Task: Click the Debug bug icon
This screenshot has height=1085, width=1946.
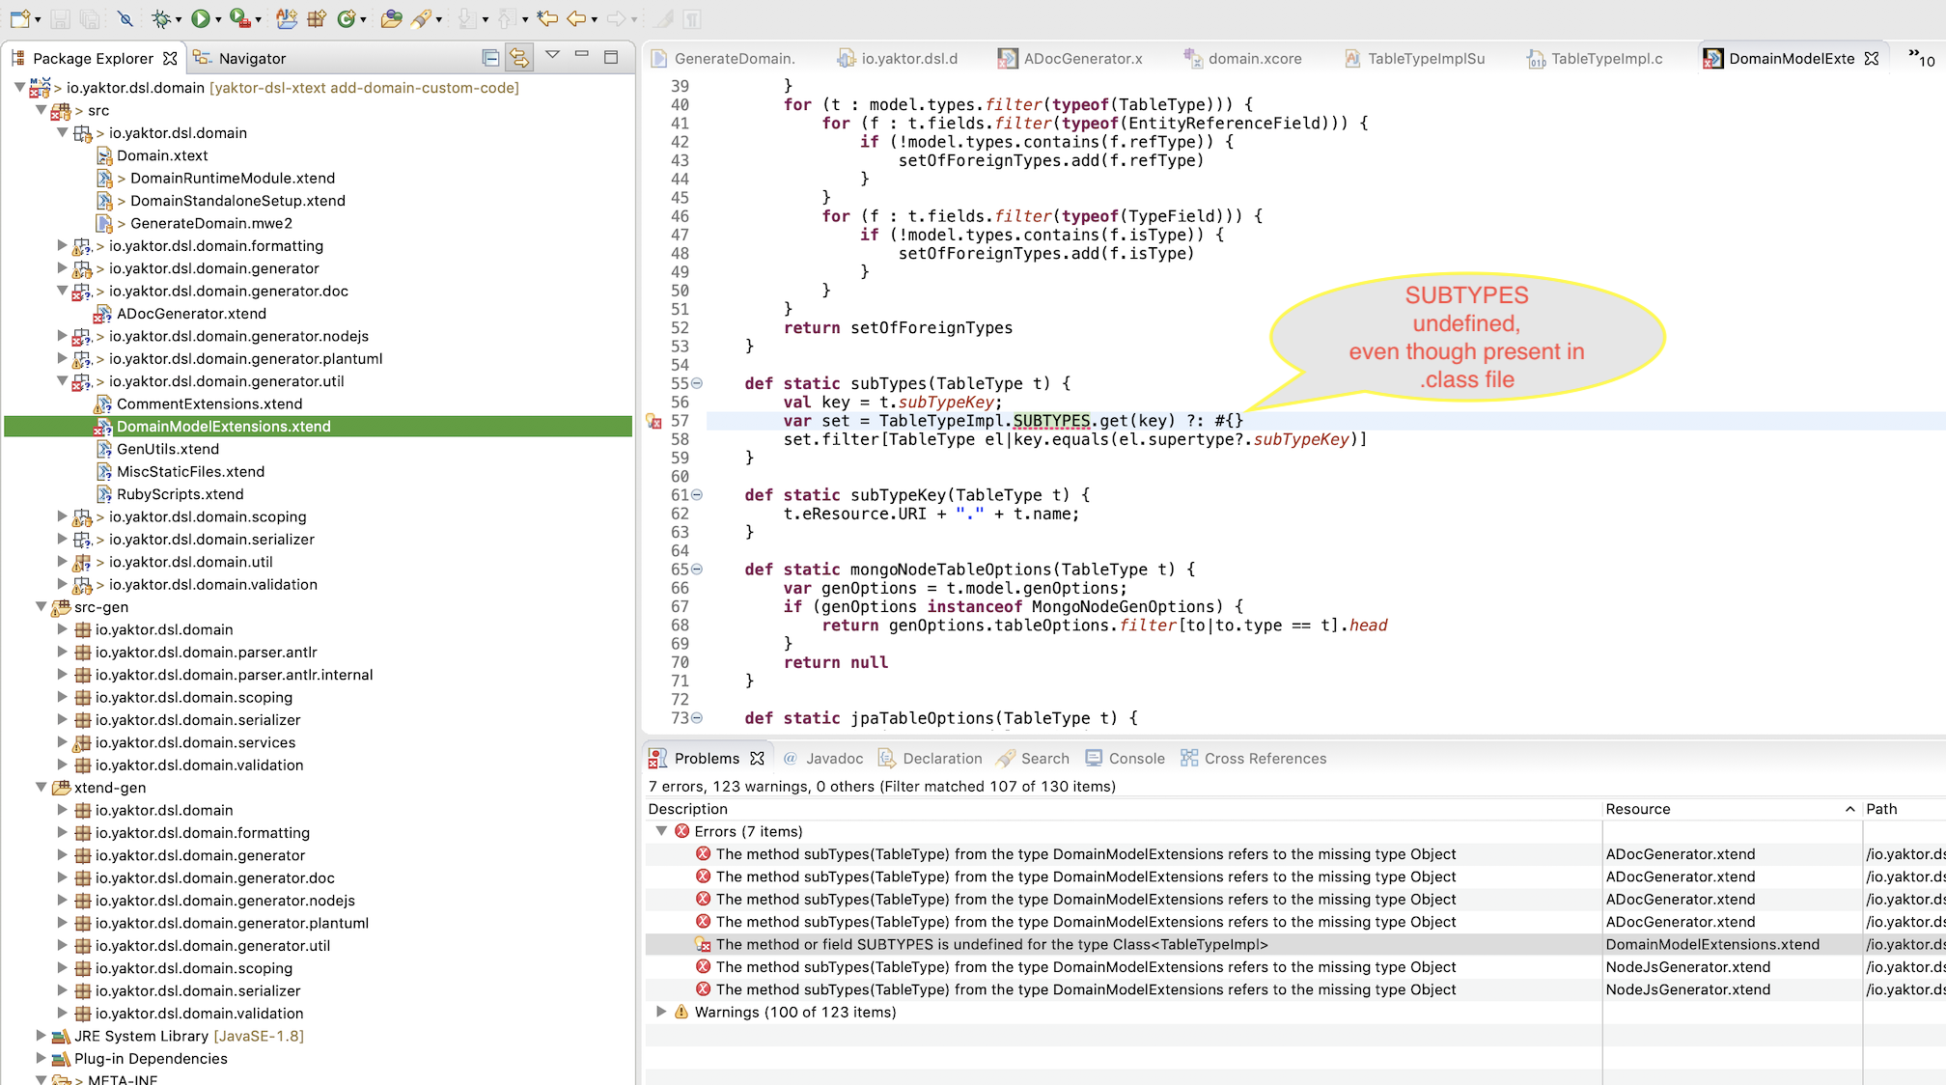Action: tap(161, 18)
